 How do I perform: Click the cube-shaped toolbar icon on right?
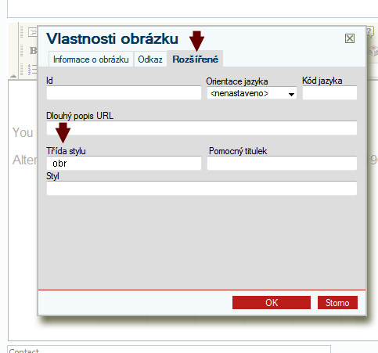[x=373, y=51]
